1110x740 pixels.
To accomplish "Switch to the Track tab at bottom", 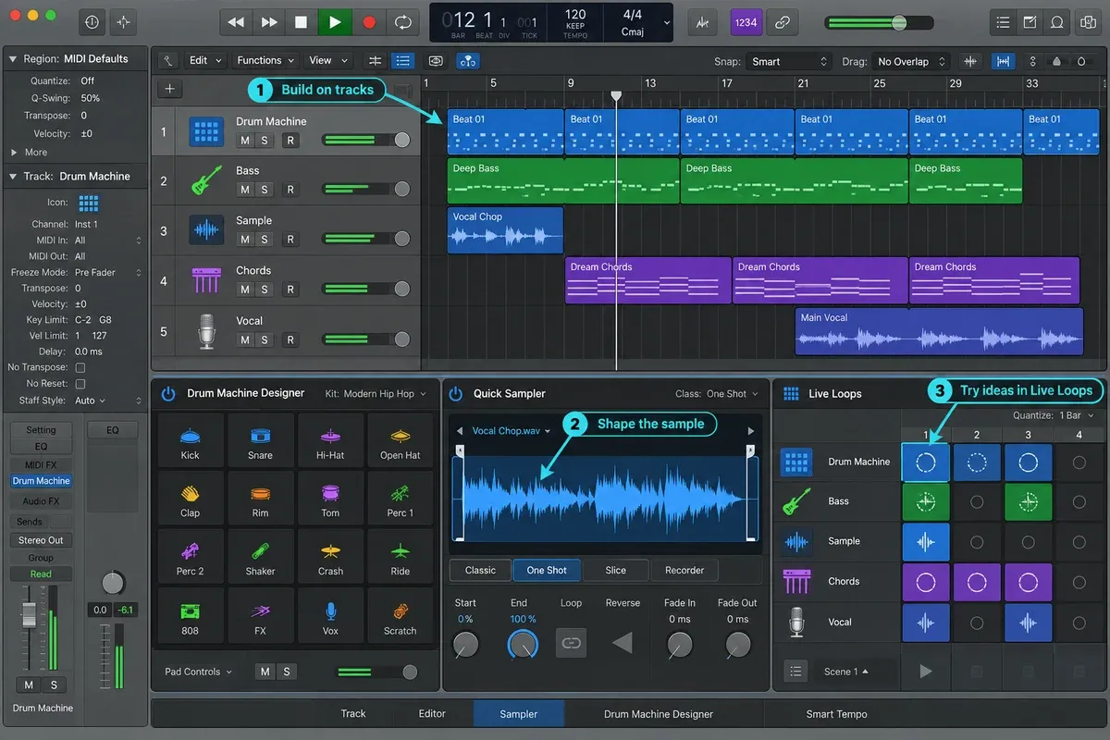I will pos(353,713).
